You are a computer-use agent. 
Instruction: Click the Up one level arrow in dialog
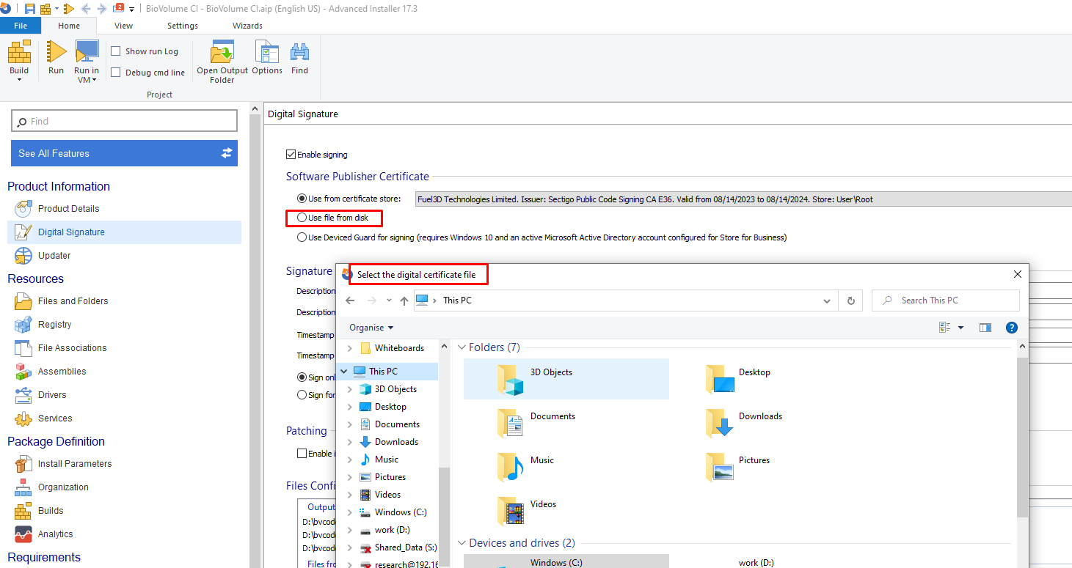tap(404, 300)
